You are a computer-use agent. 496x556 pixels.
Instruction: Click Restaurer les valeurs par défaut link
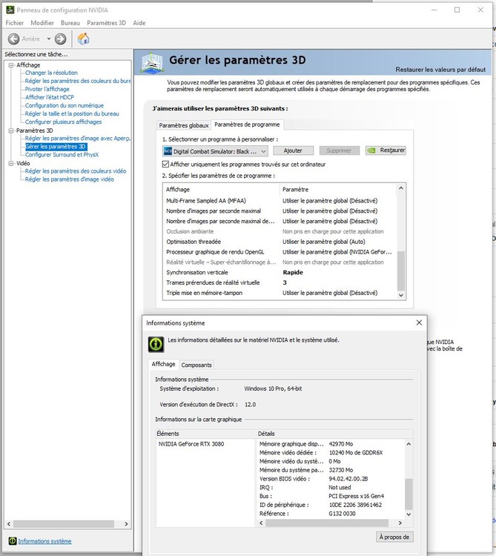[440, 70]
